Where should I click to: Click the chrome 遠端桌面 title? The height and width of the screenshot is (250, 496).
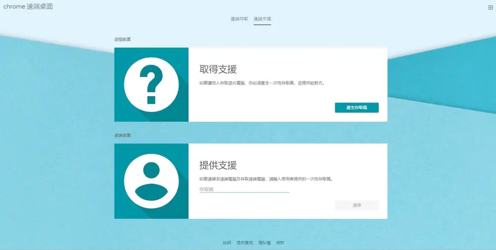[x=28, y=6]
